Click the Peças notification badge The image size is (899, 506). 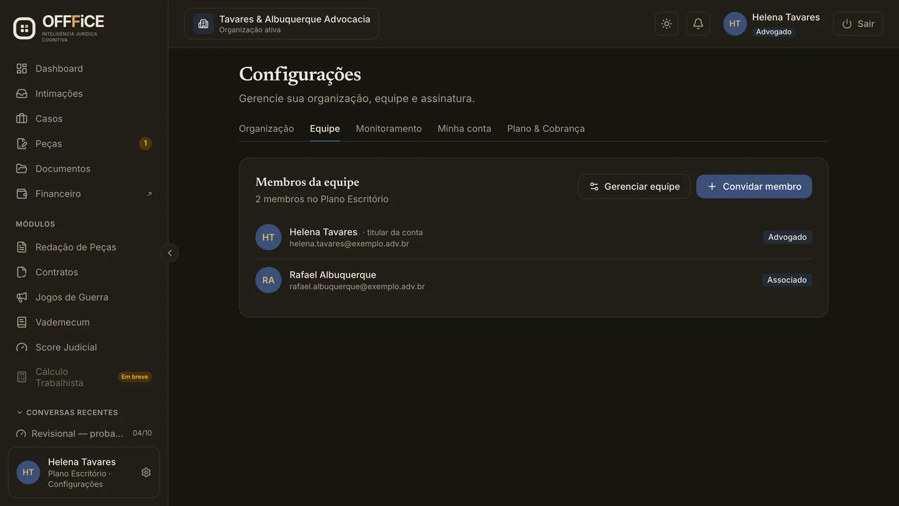[146, 144]
